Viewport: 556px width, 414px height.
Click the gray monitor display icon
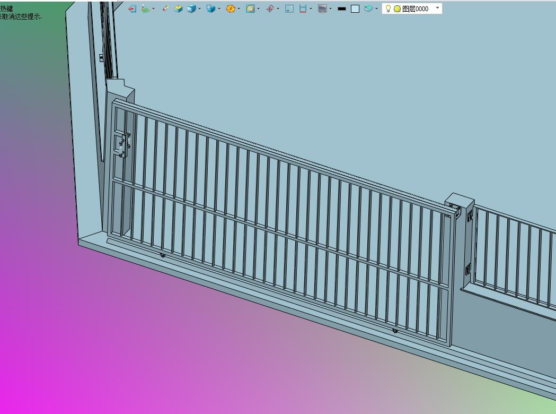tap(322, 9)
